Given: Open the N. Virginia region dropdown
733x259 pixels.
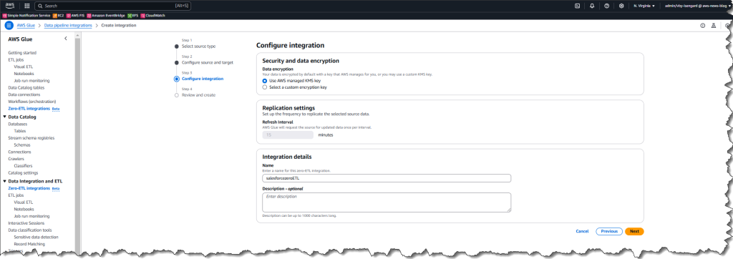Looking at the screenshot, I should 644,6.
